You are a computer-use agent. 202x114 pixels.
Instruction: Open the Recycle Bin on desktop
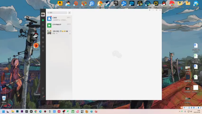[x=4, y=100]
